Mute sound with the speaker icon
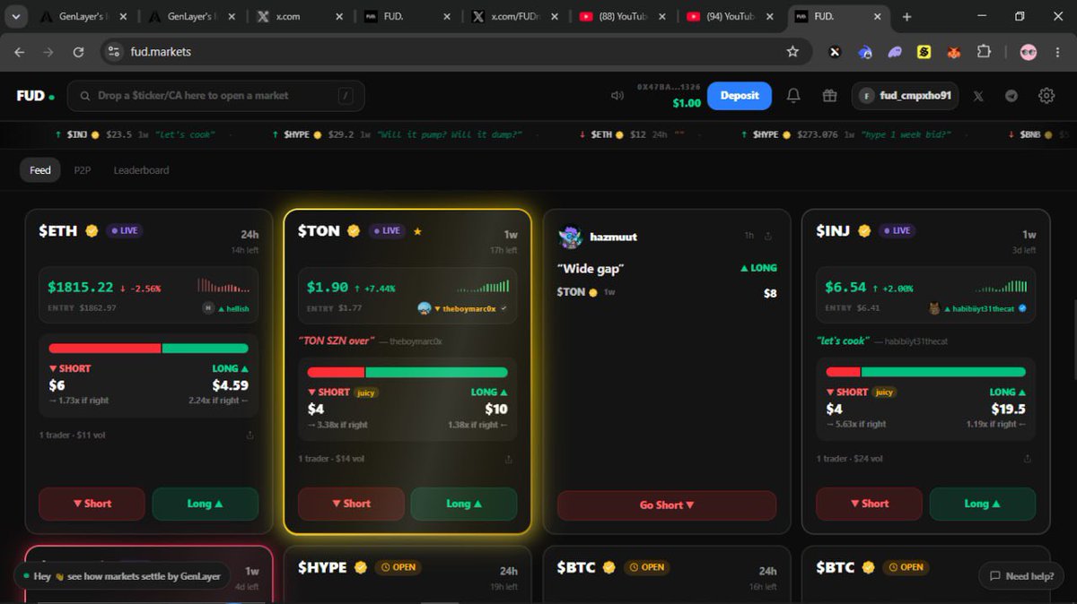The height and width of the screenshot is (604, 1077). coord(617,96)
